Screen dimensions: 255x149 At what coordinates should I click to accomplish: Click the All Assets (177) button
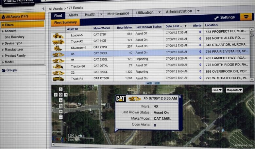click(x=23, y=17)
